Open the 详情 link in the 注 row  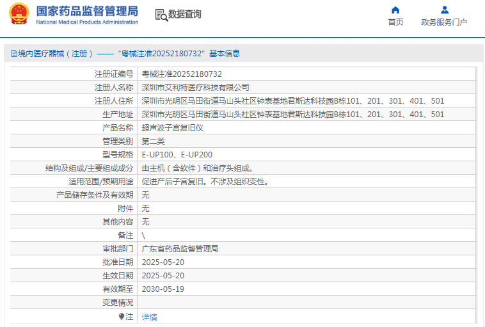pos(149,317)
